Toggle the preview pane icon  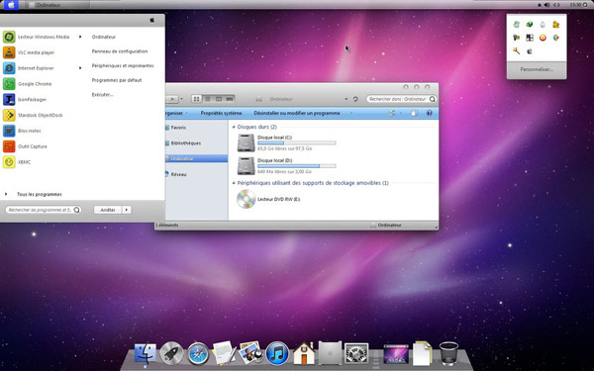(414, 113)
